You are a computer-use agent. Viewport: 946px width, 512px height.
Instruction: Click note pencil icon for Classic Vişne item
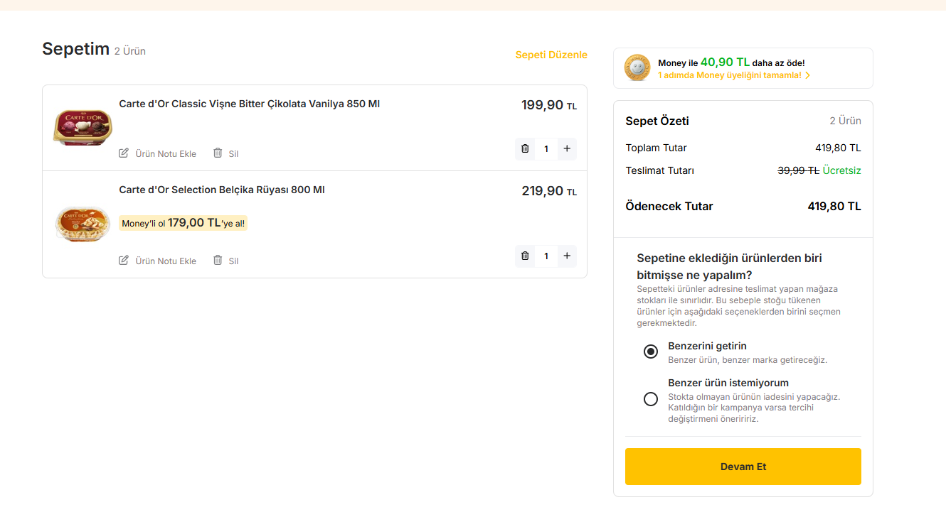(x=124, y=153)
